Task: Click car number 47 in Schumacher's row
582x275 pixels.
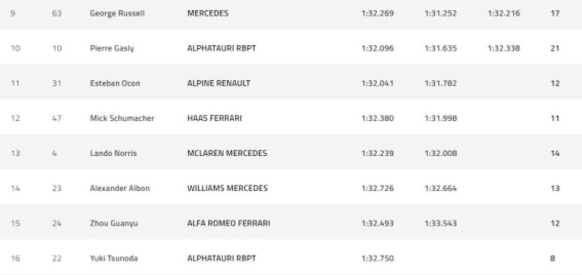Action: (x=56, y=118)
